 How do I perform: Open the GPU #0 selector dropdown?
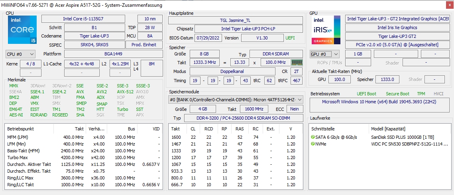coord(324,54)
